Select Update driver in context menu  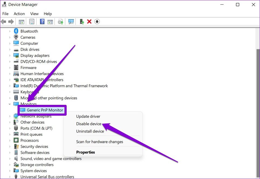tap(88, 116)
